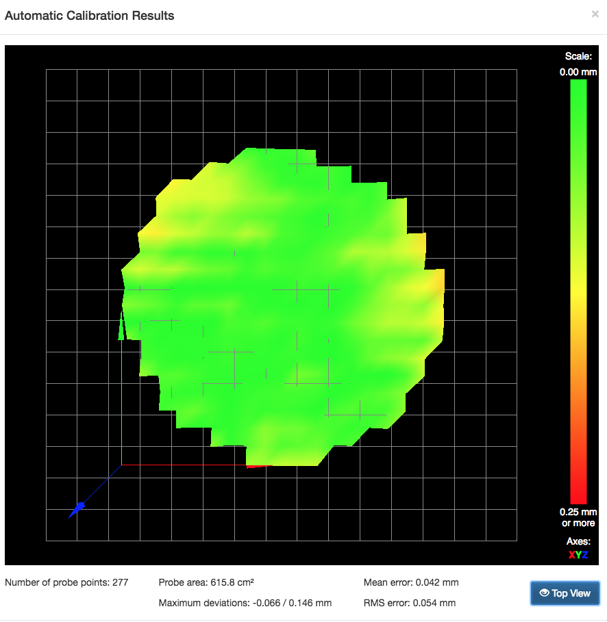The width and height of the screenshot is (607, 622).
Task: Click the eye icon on Top View
Action: pyautogui.click(x=544, y=593)
